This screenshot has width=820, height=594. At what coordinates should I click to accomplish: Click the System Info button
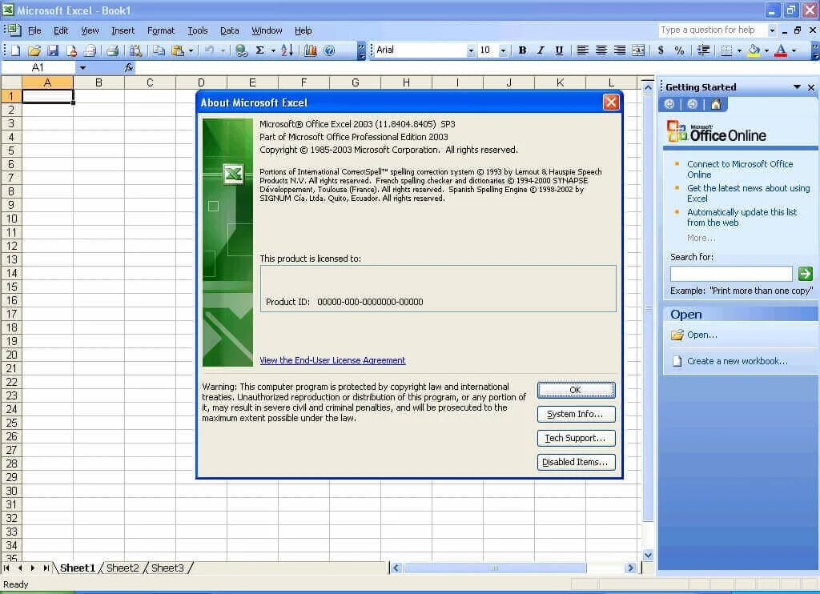coord(576,414)
